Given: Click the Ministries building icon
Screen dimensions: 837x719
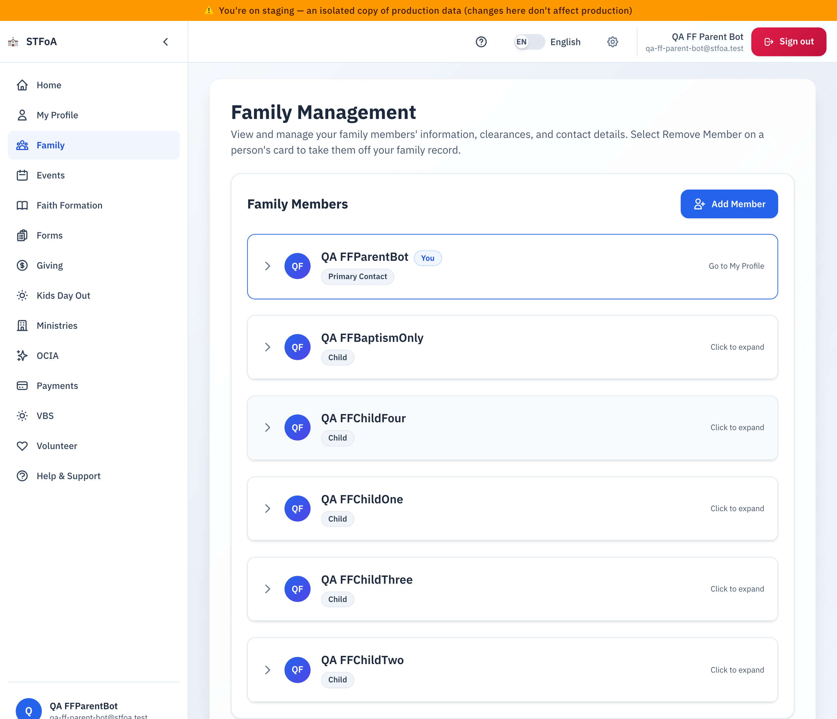Looking at the screenshot, I should tap(22, 326).
